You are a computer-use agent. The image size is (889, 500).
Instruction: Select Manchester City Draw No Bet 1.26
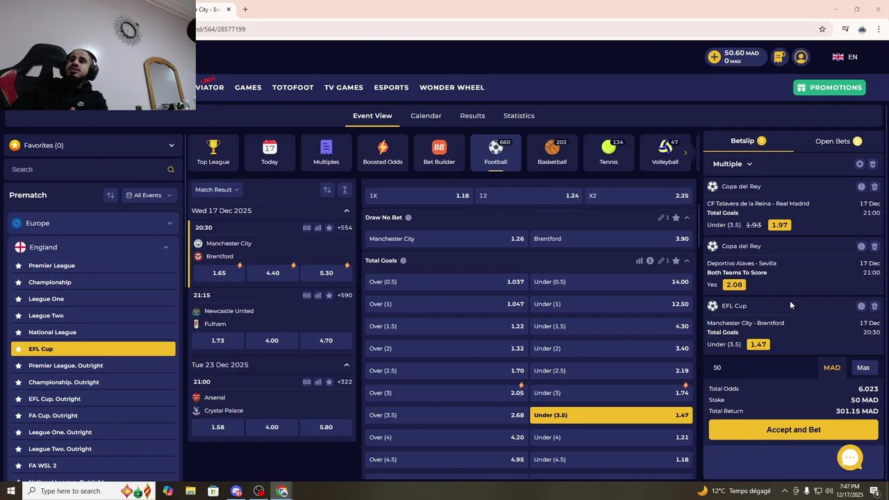click(x=447, y=239)
